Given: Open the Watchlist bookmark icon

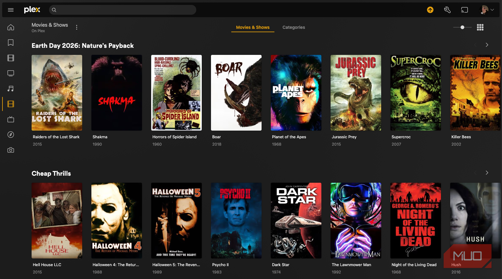Looking at the screenshot, I should pos(11,43).
